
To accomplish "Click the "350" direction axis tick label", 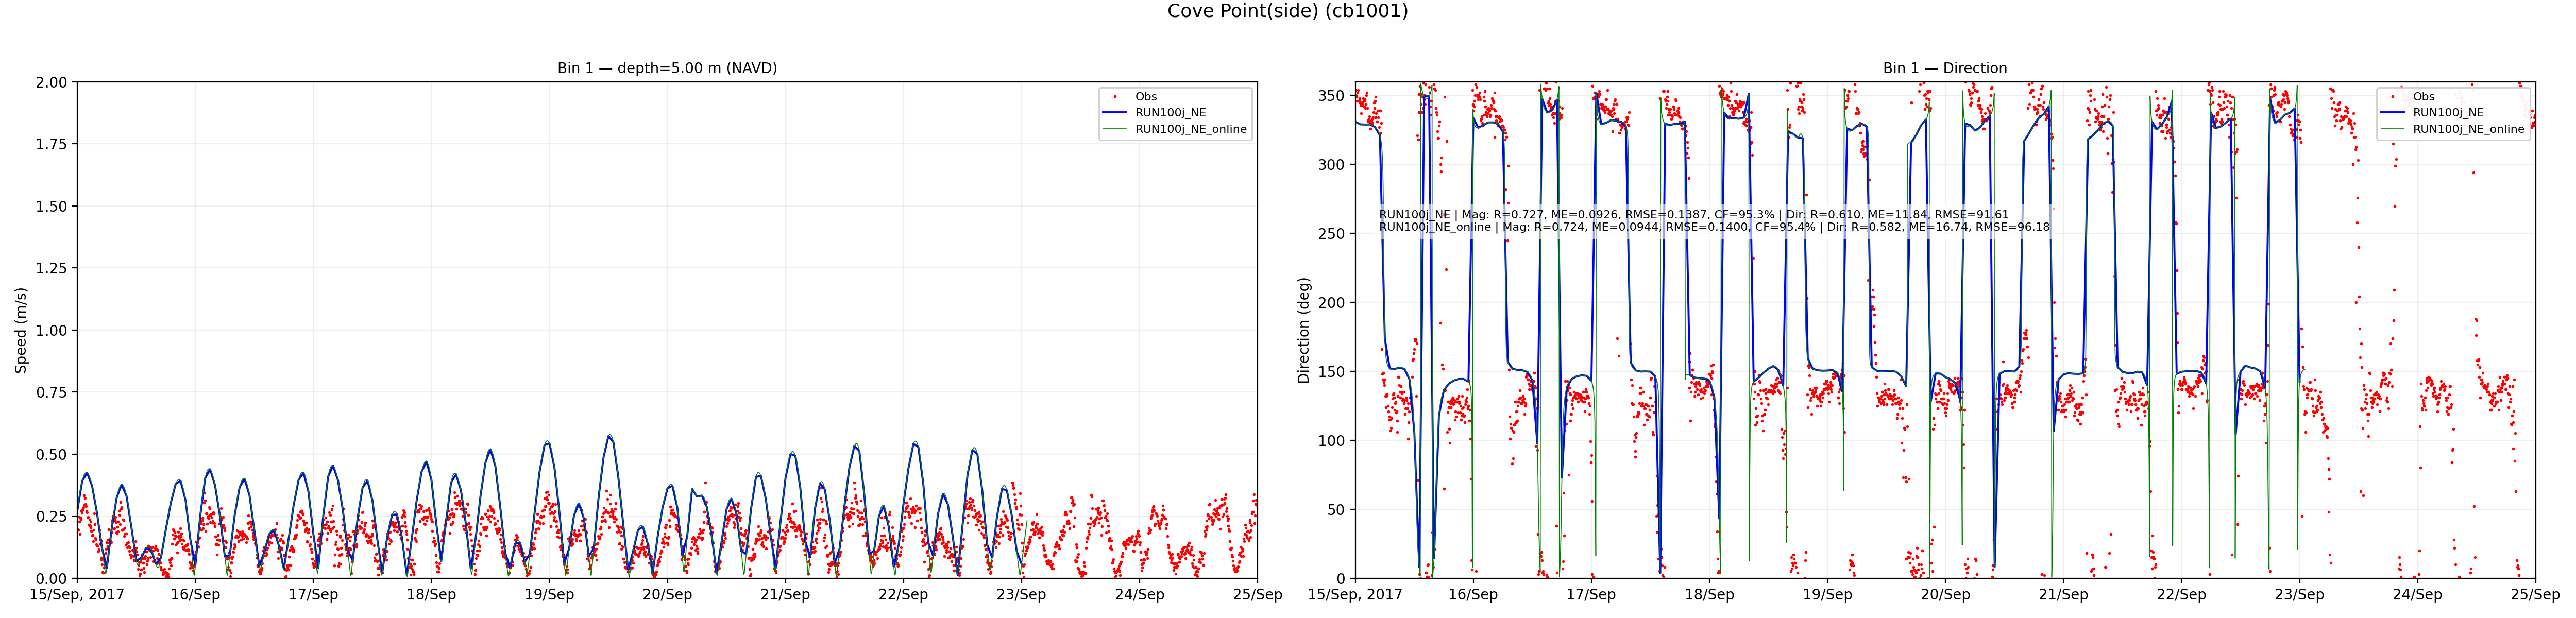I will [x=1332, y=96].
